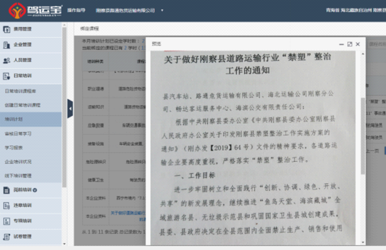Open 费用管理 via its yen icon
Image resolution: width=386 pixels, height=250 pixels.
[6, 29]
